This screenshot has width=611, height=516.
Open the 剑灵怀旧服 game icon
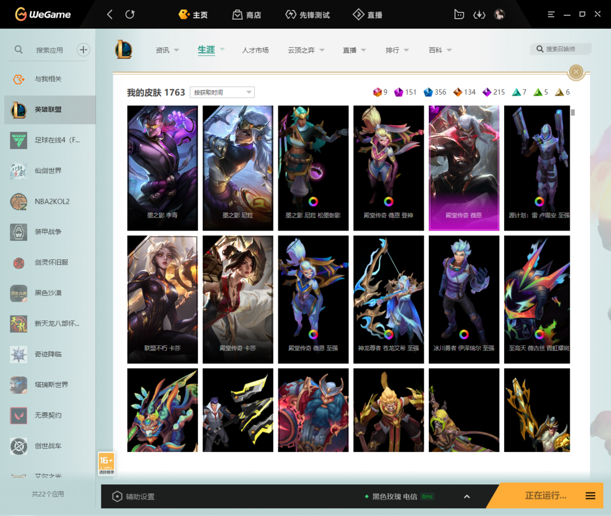pos(18,262)
